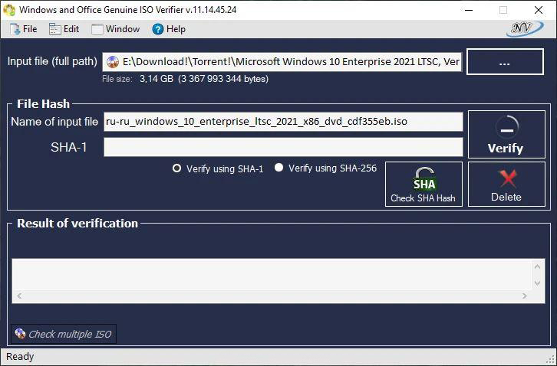
Task: Click the Verify button
Action: tap(506, 135)
